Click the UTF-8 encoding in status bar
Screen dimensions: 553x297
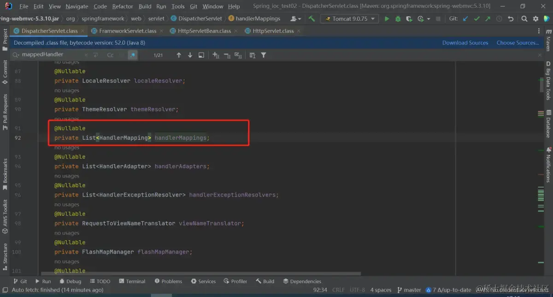(x=357, y=290)
